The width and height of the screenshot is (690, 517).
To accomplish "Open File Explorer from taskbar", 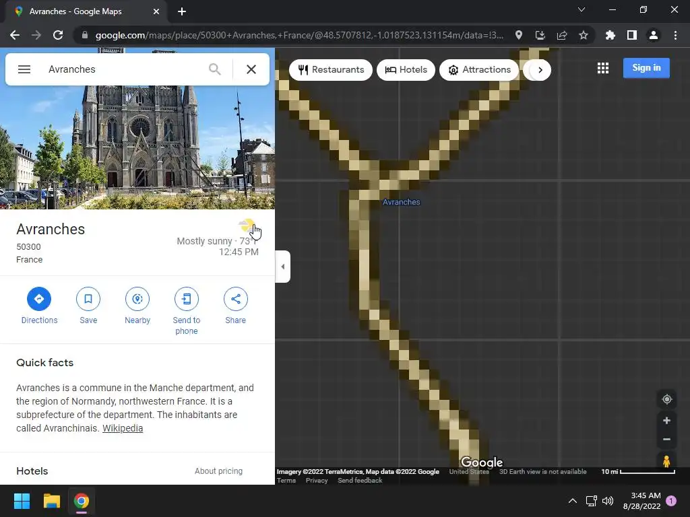I will 51,501.
